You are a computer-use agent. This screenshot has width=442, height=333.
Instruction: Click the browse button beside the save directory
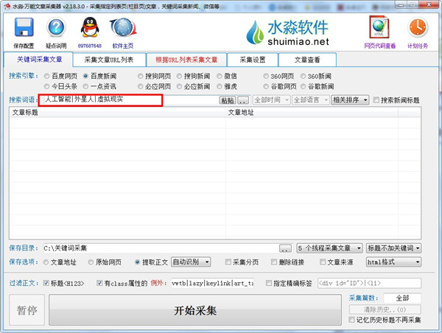coord(285,248)
